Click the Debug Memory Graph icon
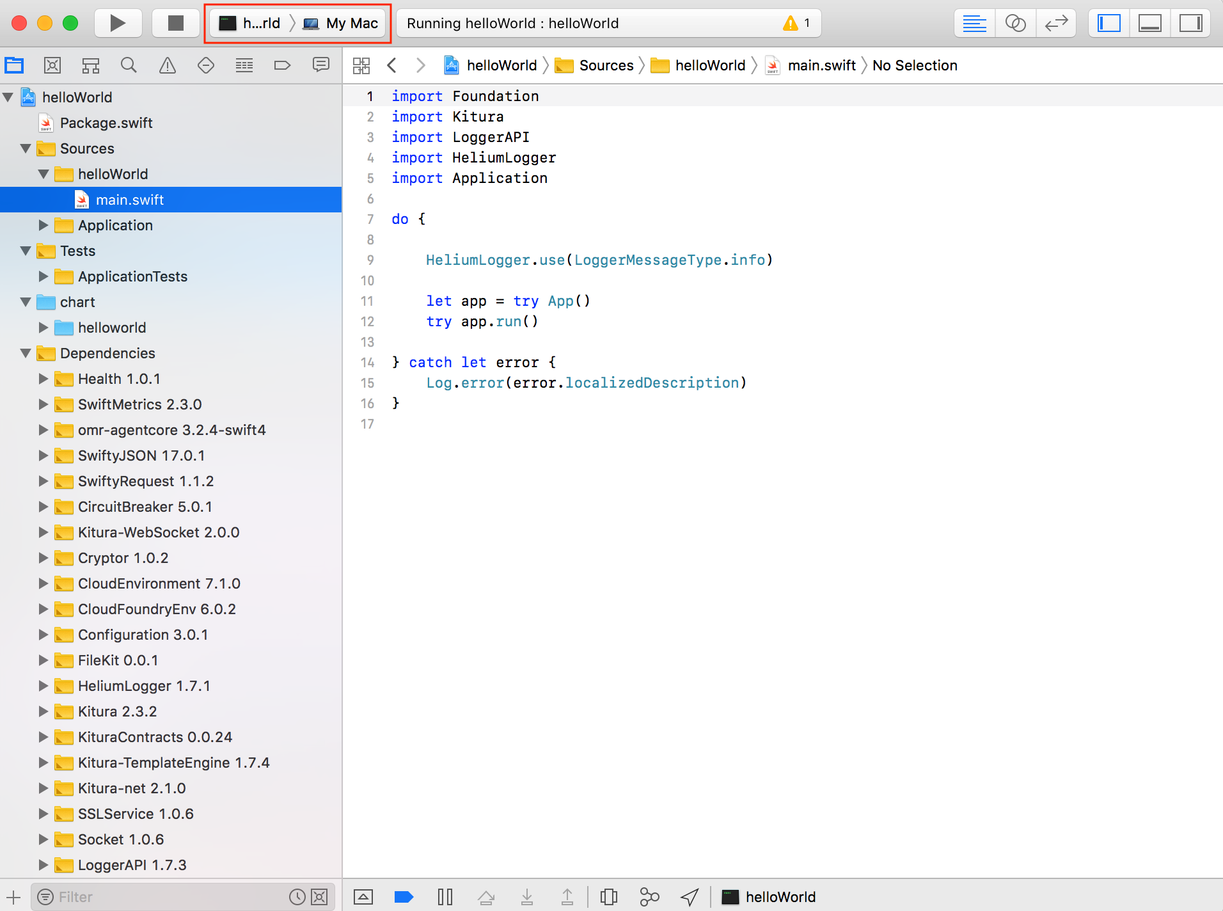This screenshot has height=911, width=1223. [x=649, y=897]
